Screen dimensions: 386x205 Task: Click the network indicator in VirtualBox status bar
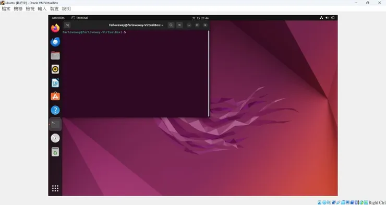(x=333, y=202)
